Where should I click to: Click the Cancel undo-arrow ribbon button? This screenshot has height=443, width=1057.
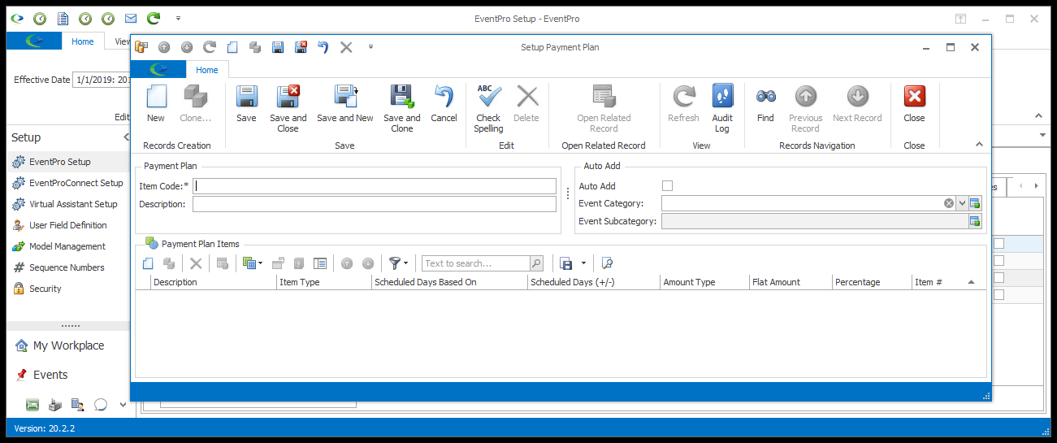[x=444, y=104]
